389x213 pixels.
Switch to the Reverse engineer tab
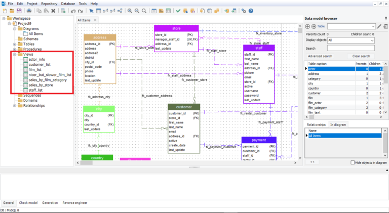(x=74, y=202)
